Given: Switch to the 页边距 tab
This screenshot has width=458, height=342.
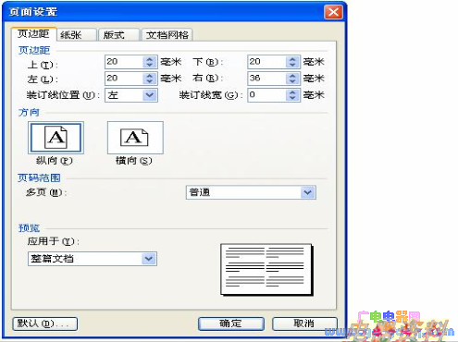Looking at the screenshot, I should (33, 34).
